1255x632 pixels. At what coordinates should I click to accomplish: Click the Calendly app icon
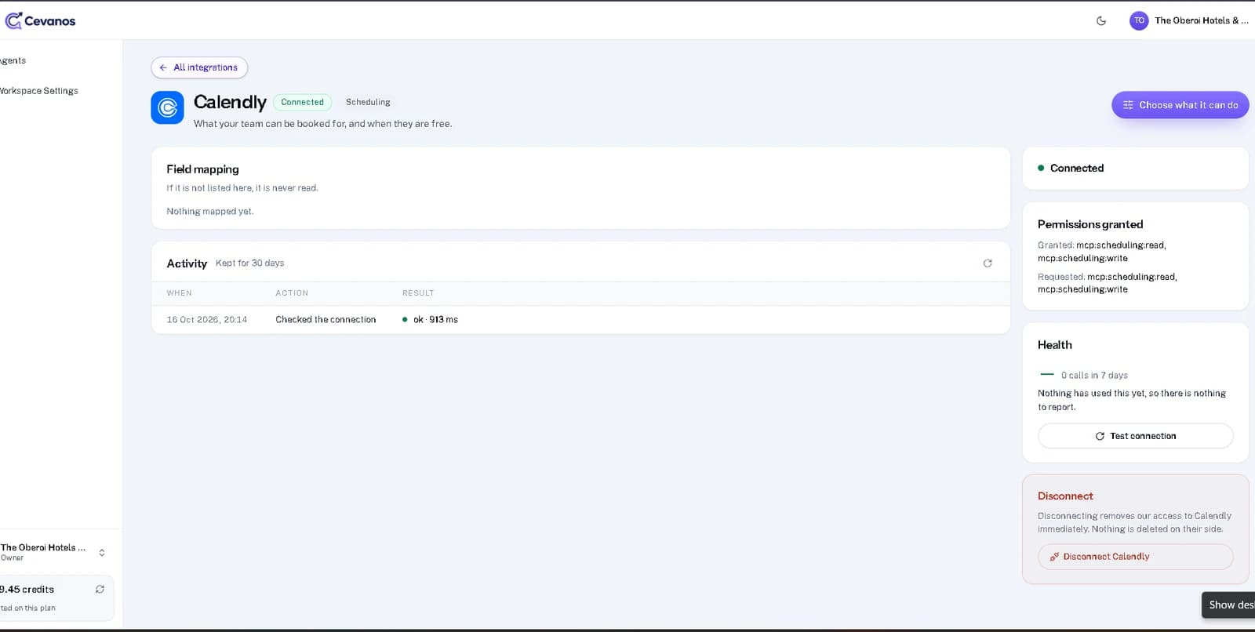click(x=167, y=107)
